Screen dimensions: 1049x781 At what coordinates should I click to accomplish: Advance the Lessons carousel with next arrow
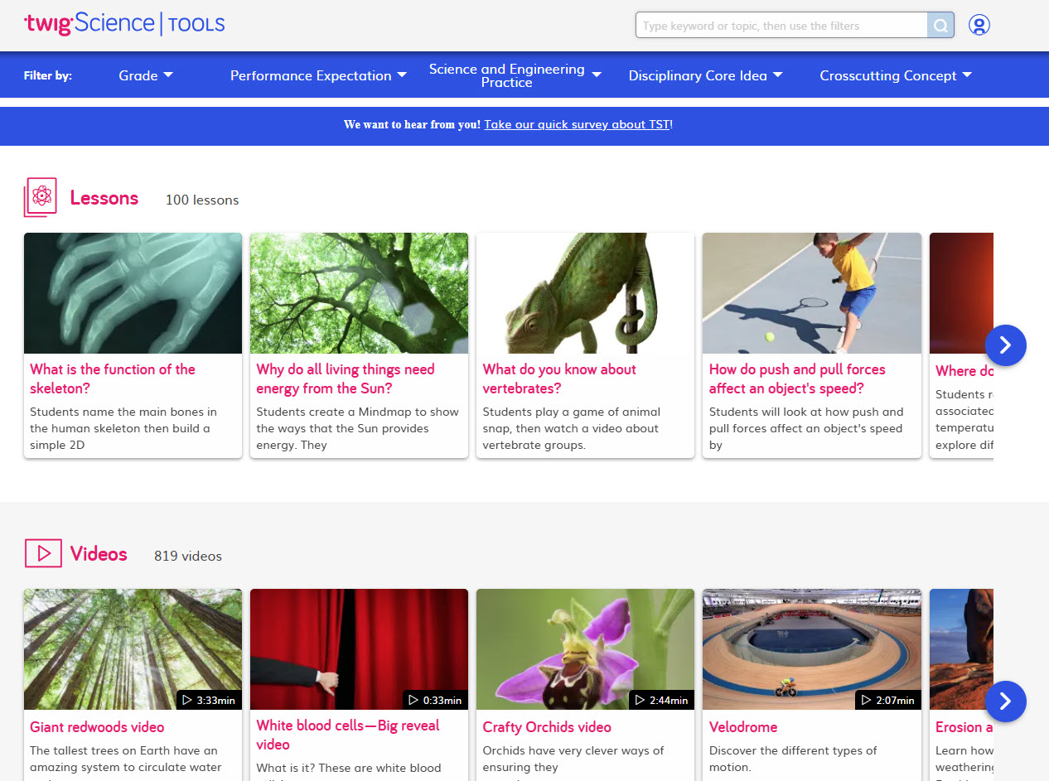1006,345
